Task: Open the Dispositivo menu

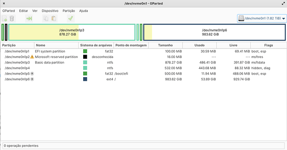Action: tap(50, 11)
